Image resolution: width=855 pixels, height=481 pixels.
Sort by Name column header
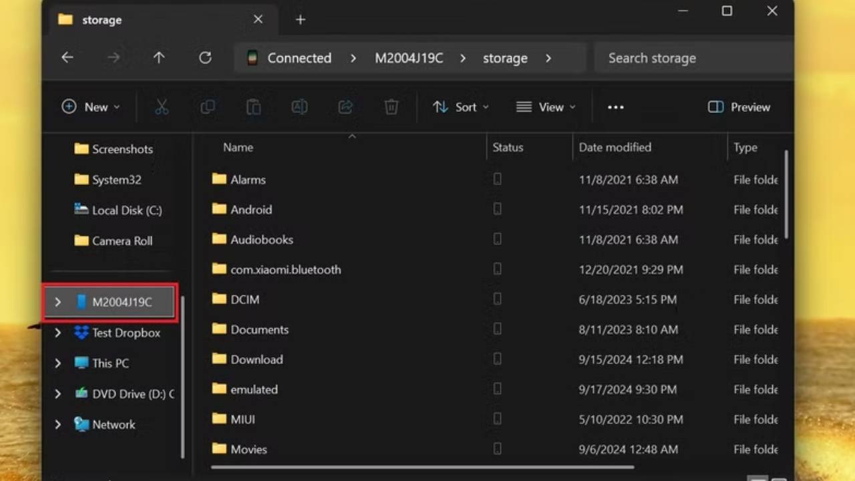238,147
